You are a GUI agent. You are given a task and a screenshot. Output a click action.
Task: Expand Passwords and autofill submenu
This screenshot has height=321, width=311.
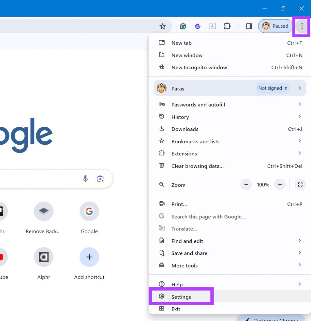pyautogui.click(x=230, y=104)
